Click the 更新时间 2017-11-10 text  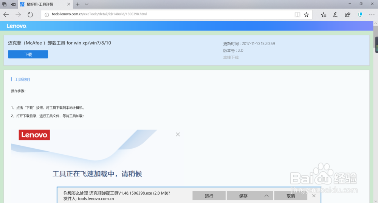pyautogui.click(x=249, y=43)
